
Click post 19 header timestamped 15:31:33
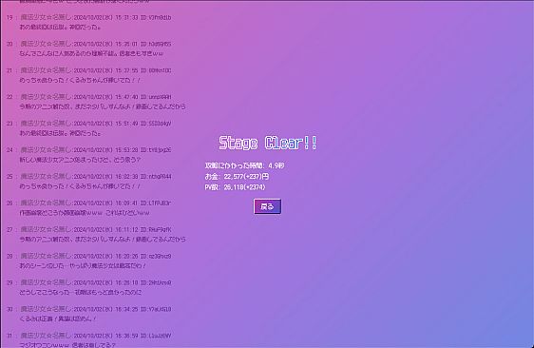pos(89,17)
